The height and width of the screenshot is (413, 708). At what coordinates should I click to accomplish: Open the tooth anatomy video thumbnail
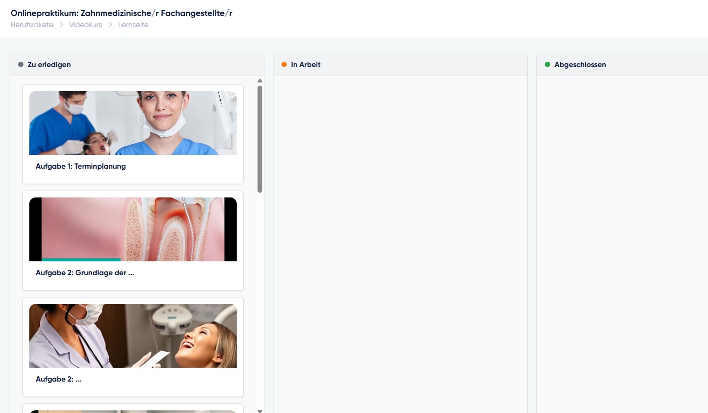(133, 228)
